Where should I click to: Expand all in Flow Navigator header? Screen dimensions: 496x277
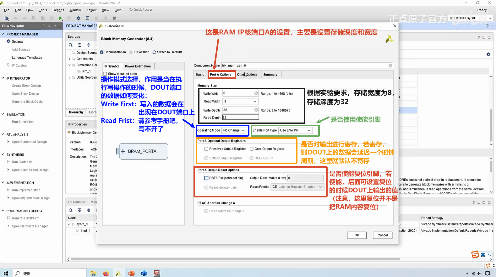[49, 26]
